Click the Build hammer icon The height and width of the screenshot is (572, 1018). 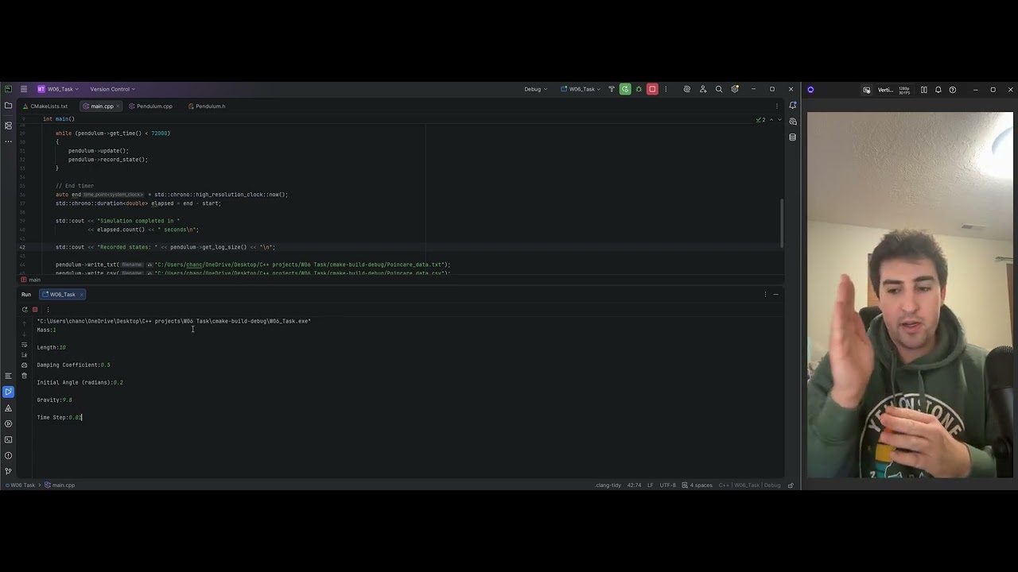(612, 89)
